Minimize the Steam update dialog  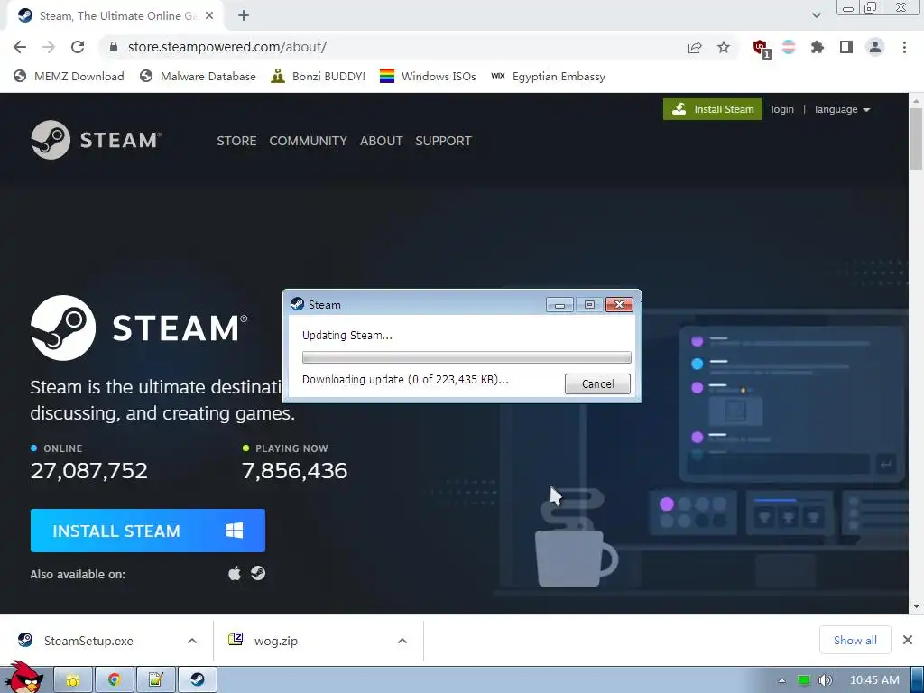pyautogui.click(x=559, y=305)
